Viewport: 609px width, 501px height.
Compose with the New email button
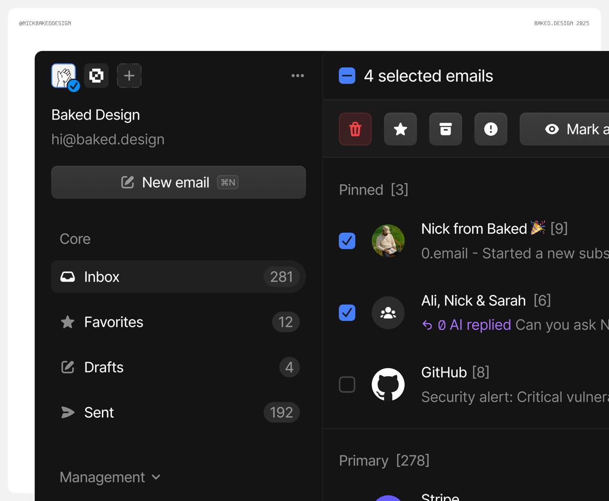pyautogui.click(x=178, y=182)
